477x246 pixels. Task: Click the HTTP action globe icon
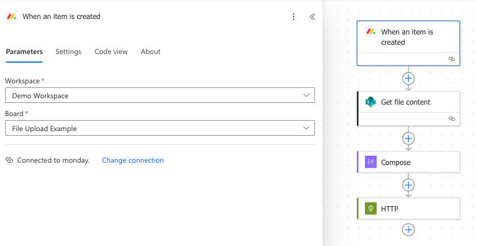click(371, 209)
